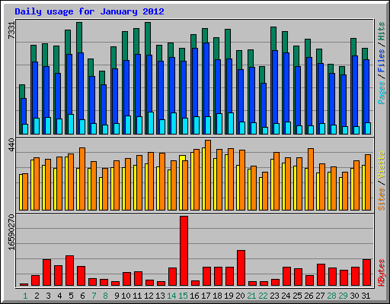Screen dimensions: 390x304
Task: Click the tallest red KBytes bar for day 15
Action: click(x=184, y=251)
